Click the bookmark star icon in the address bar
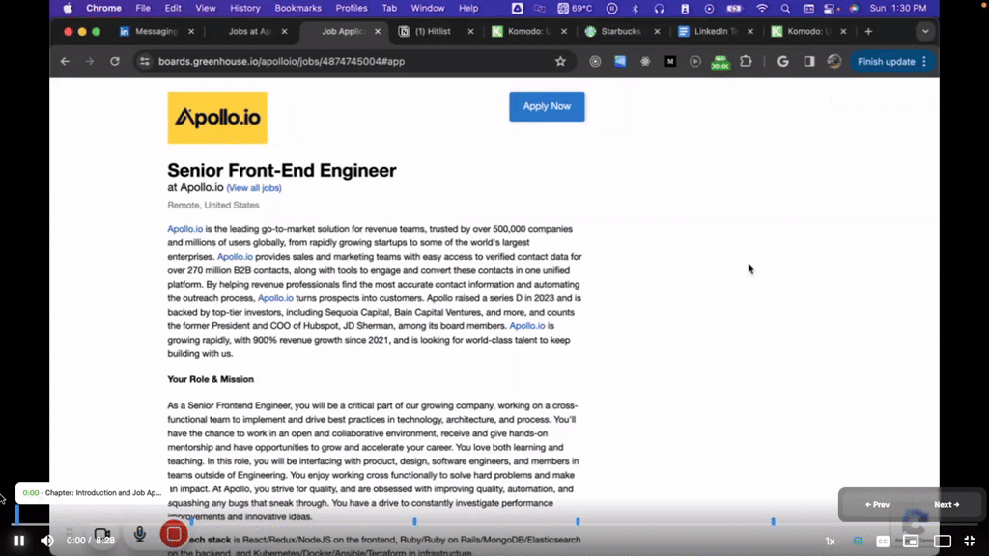The image size is (989, 556). click(560, 61)
